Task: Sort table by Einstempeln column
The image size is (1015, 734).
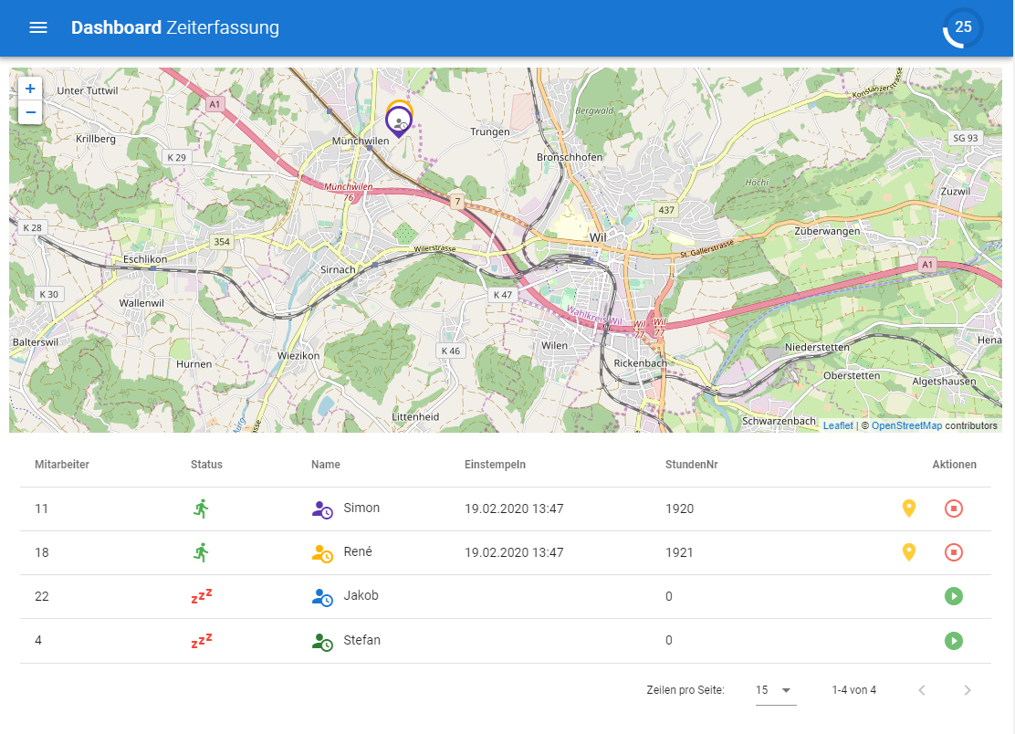Action: [x=495, y=465]
